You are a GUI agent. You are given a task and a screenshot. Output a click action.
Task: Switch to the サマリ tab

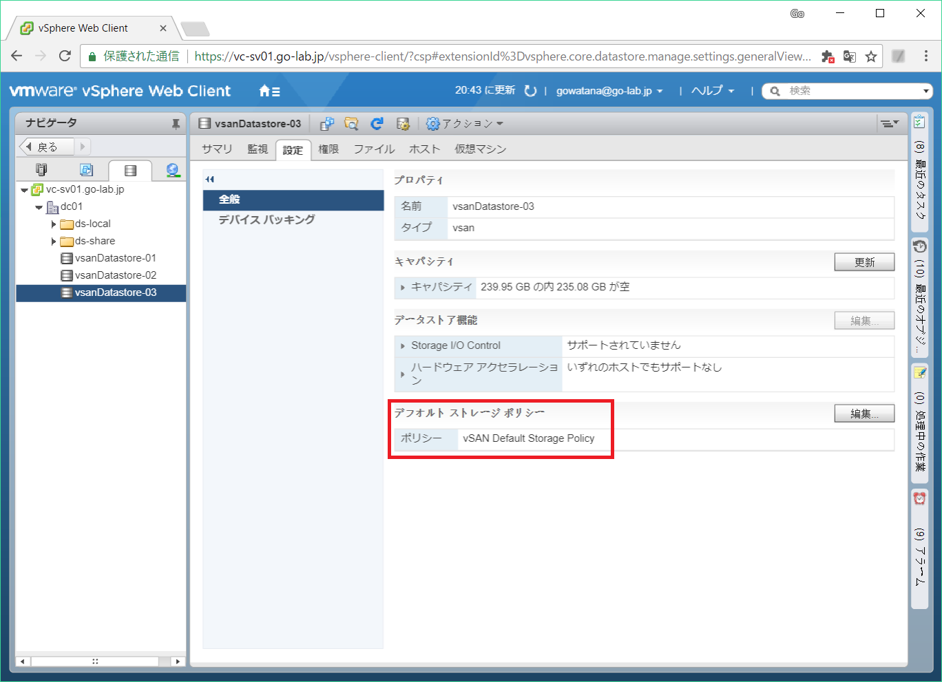[218, 149]
